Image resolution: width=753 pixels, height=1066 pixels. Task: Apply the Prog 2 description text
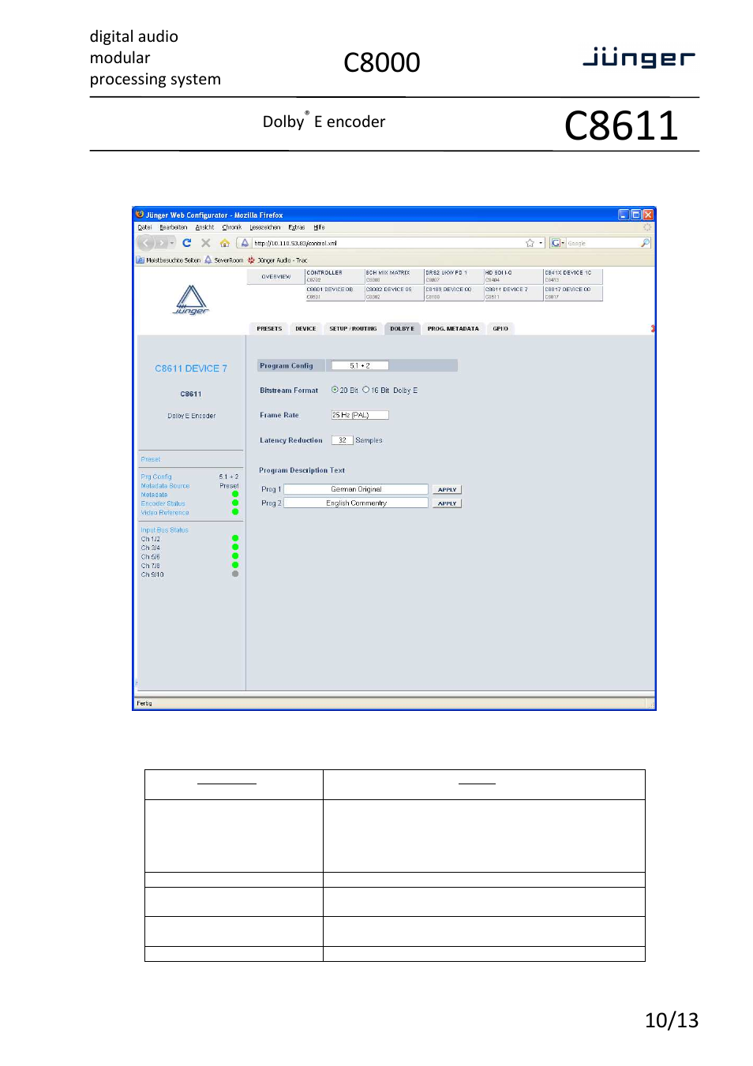click(x=448, y=503)
